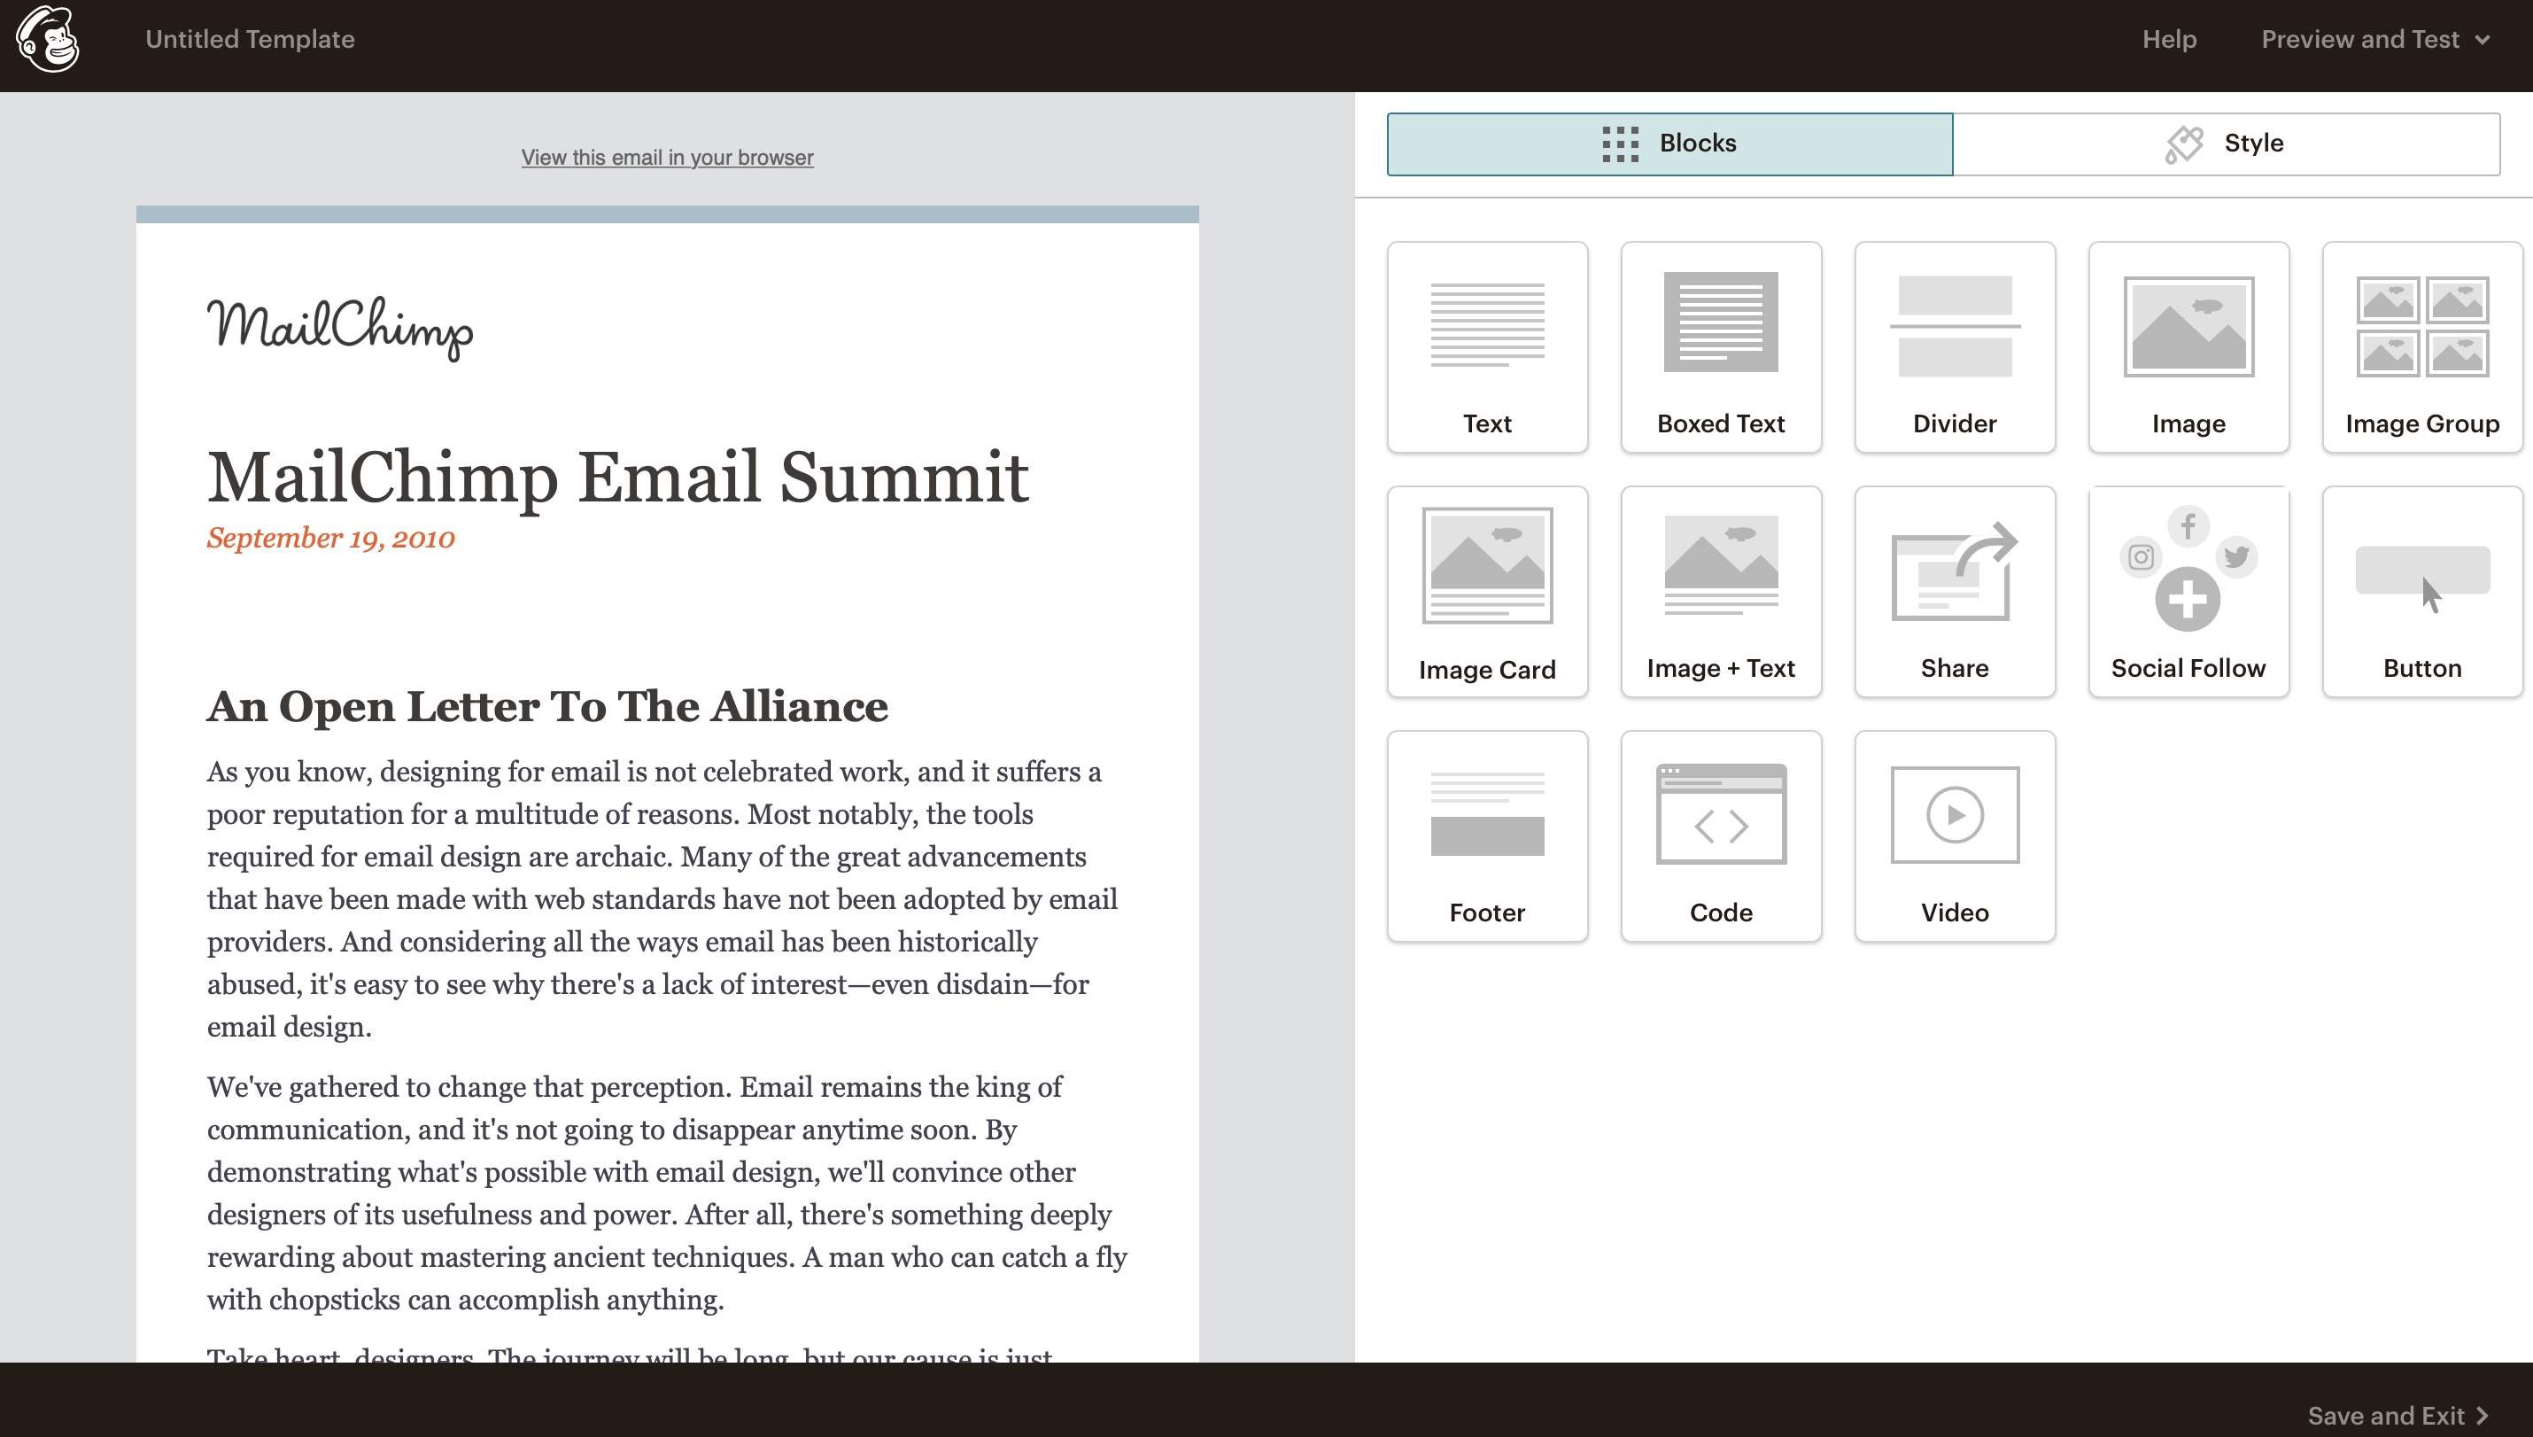Select 'An Open Letter To The Alliance' heading

(547, 707)
